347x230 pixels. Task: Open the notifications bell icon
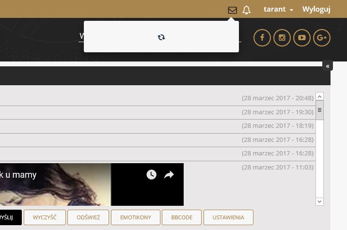(x=247, y=10)
